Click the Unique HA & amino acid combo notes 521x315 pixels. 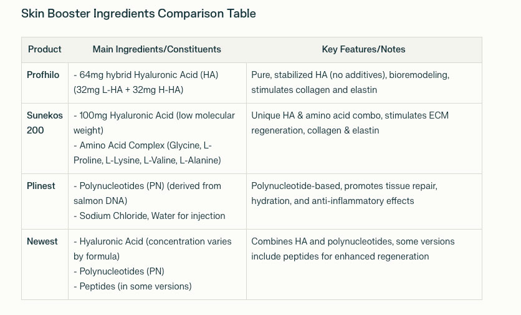tap(350, 123)
